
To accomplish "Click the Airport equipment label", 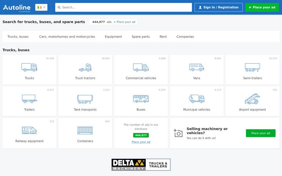I will point(252,110).
